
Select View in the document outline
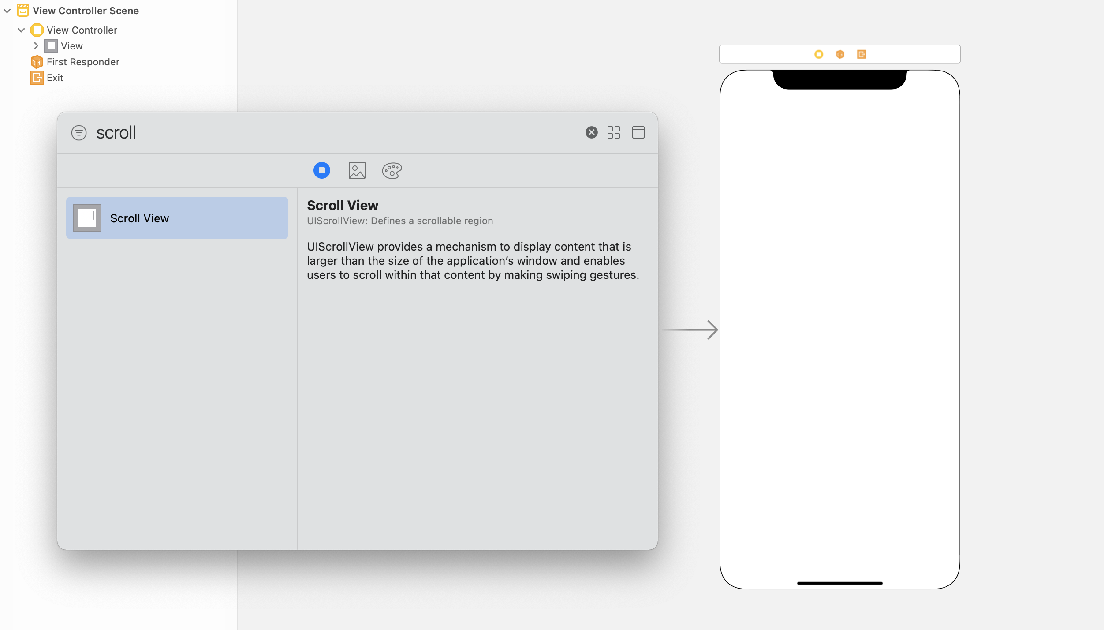tap(71, 46)
